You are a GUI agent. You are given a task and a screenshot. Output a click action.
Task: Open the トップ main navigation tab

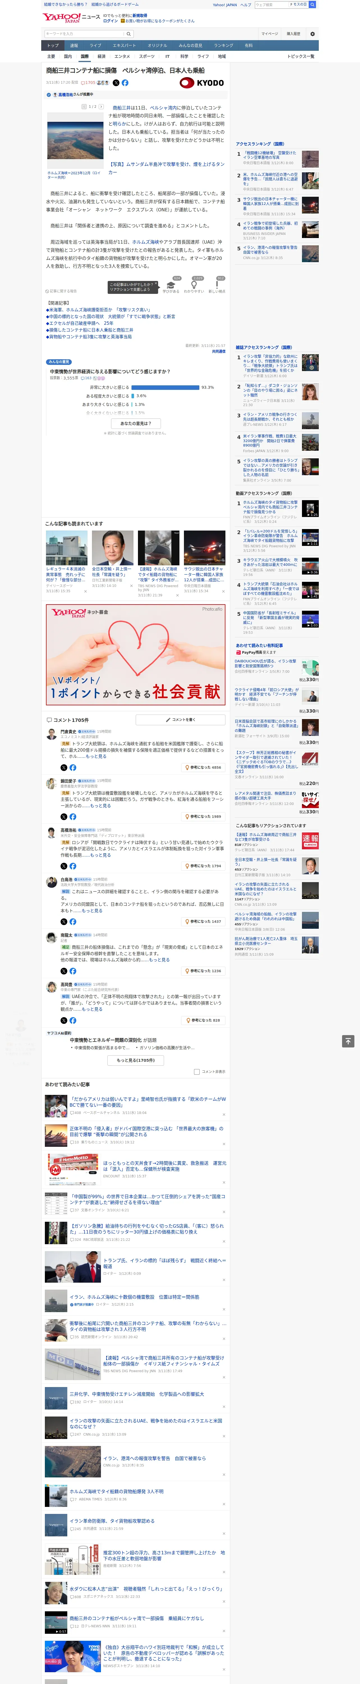click(x=53, y=46)
